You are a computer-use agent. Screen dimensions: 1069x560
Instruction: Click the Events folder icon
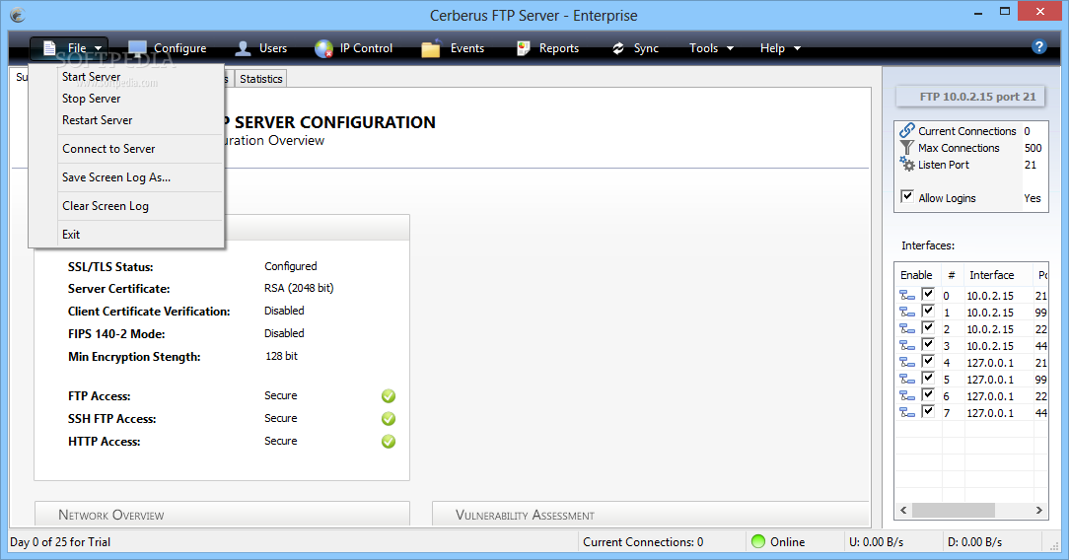tap(431, 48)
